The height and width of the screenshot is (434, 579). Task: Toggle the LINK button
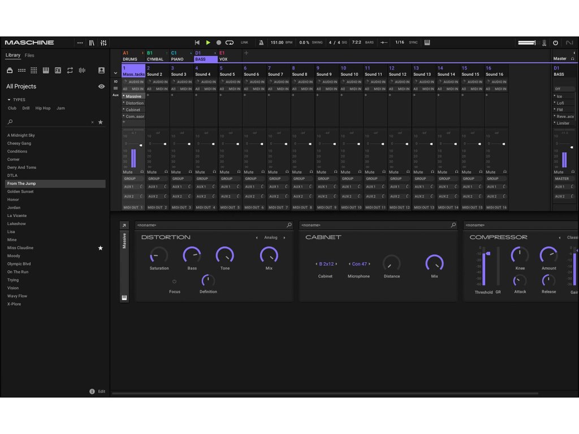click(x=244, y=42)
